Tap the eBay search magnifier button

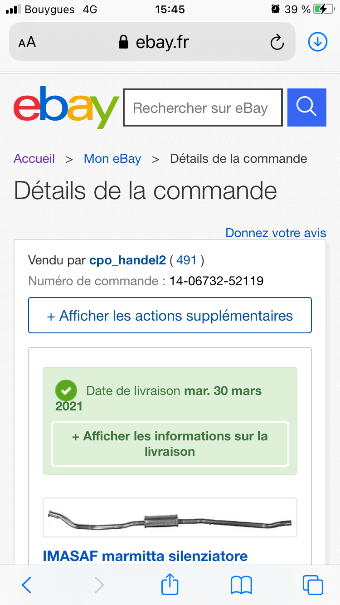[306, 107]
